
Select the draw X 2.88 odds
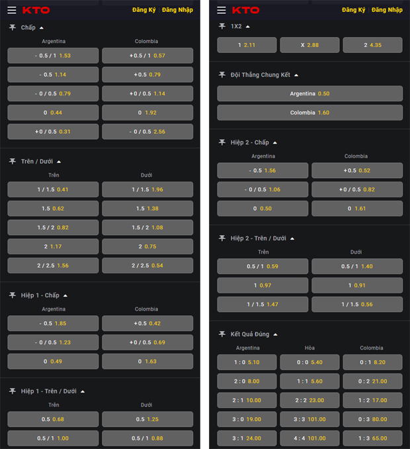[x=309, y=45]
